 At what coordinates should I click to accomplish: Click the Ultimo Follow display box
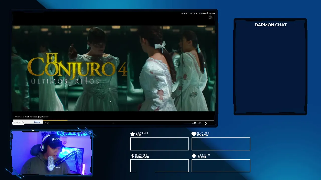tap(221, 144)
